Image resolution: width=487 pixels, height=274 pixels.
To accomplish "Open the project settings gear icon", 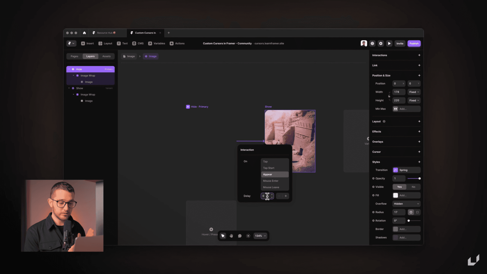I will point(381,43).
